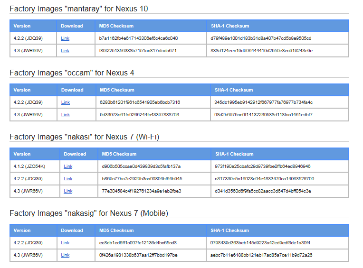Click MD5 checksum starting b869c77ba7e
The image size is (363, 268).
tap(142, 179)
